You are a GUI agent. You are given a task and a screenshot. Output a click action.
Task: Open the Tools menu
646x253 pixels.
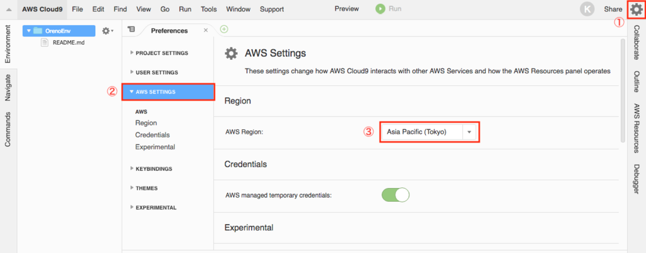[209, 9]
